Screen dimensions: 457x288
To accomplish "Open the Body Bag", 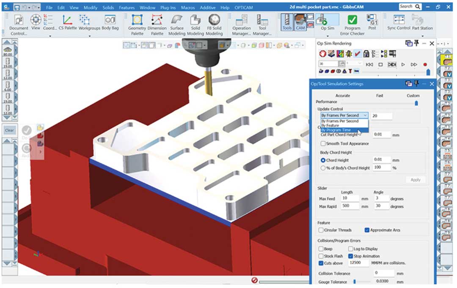I will (110, 21).
